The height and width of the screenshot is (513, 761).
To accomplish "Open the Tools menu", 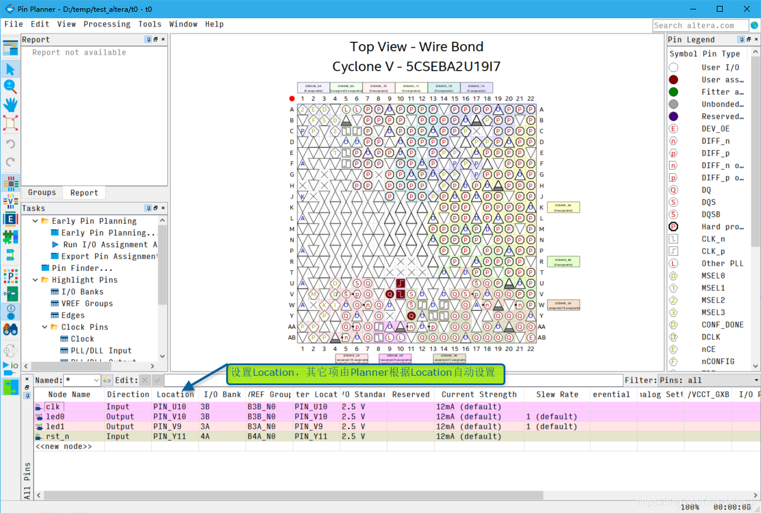I will [x=150, y=24].
